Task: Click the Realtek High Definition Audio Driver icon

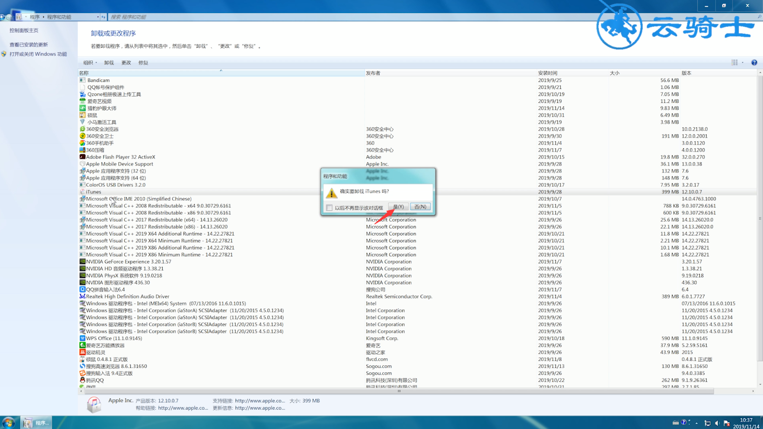Action: [x=83, y=296]
